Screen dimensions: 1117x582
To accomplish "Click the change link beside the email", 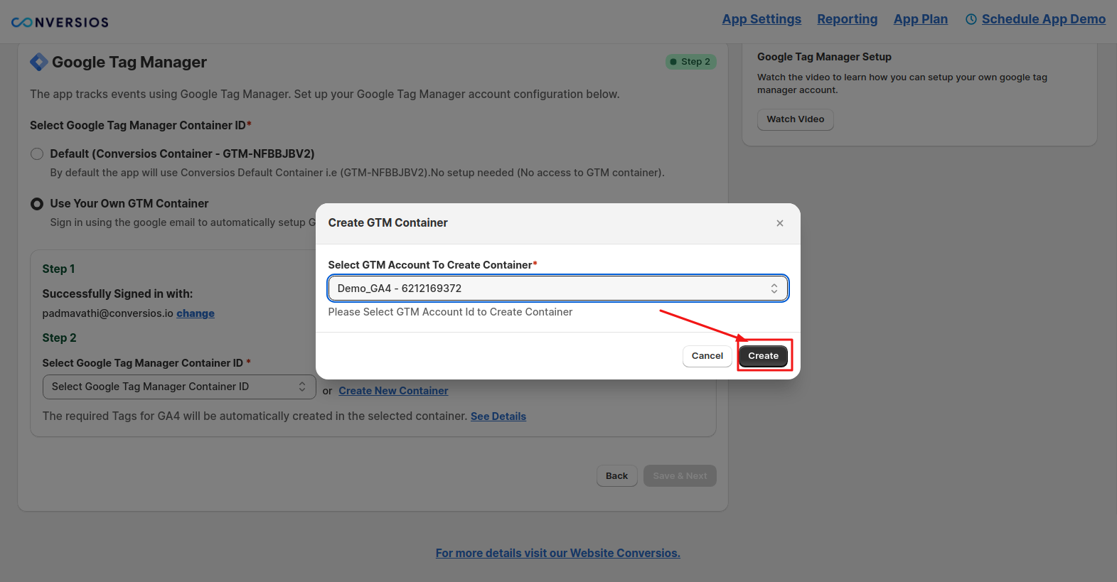I will (196, 313).
